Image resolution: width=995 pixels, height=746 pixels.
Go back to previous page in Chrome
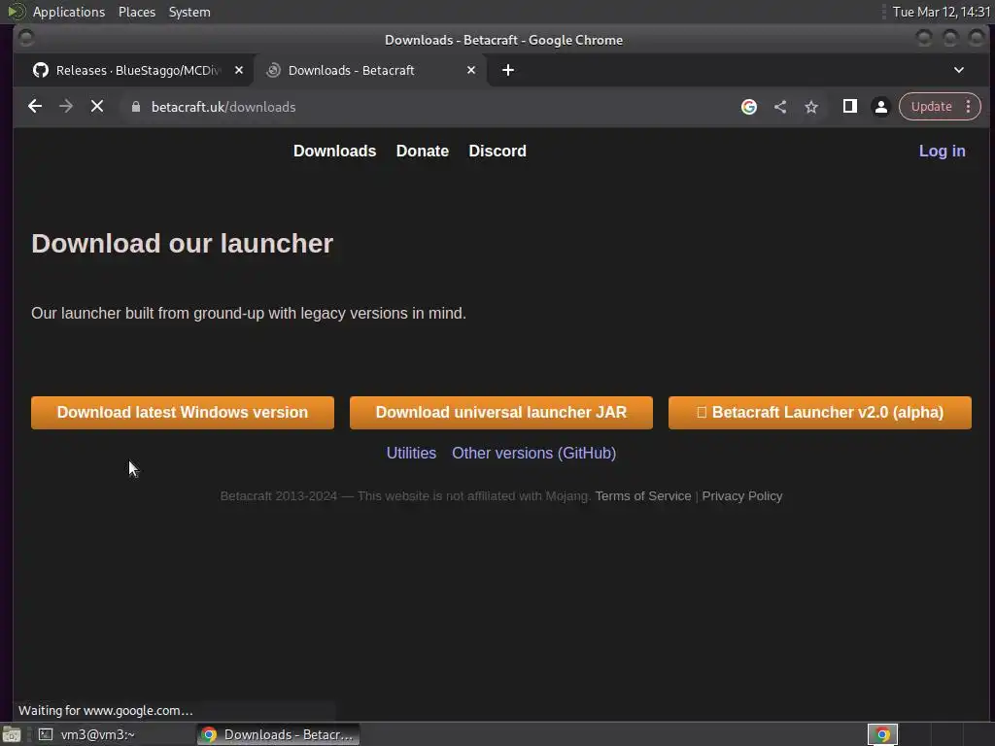[35, 107]
